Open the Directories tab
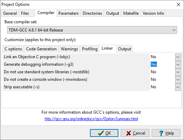The width and height of the screenshot is (184, 140). pos(92,13)
